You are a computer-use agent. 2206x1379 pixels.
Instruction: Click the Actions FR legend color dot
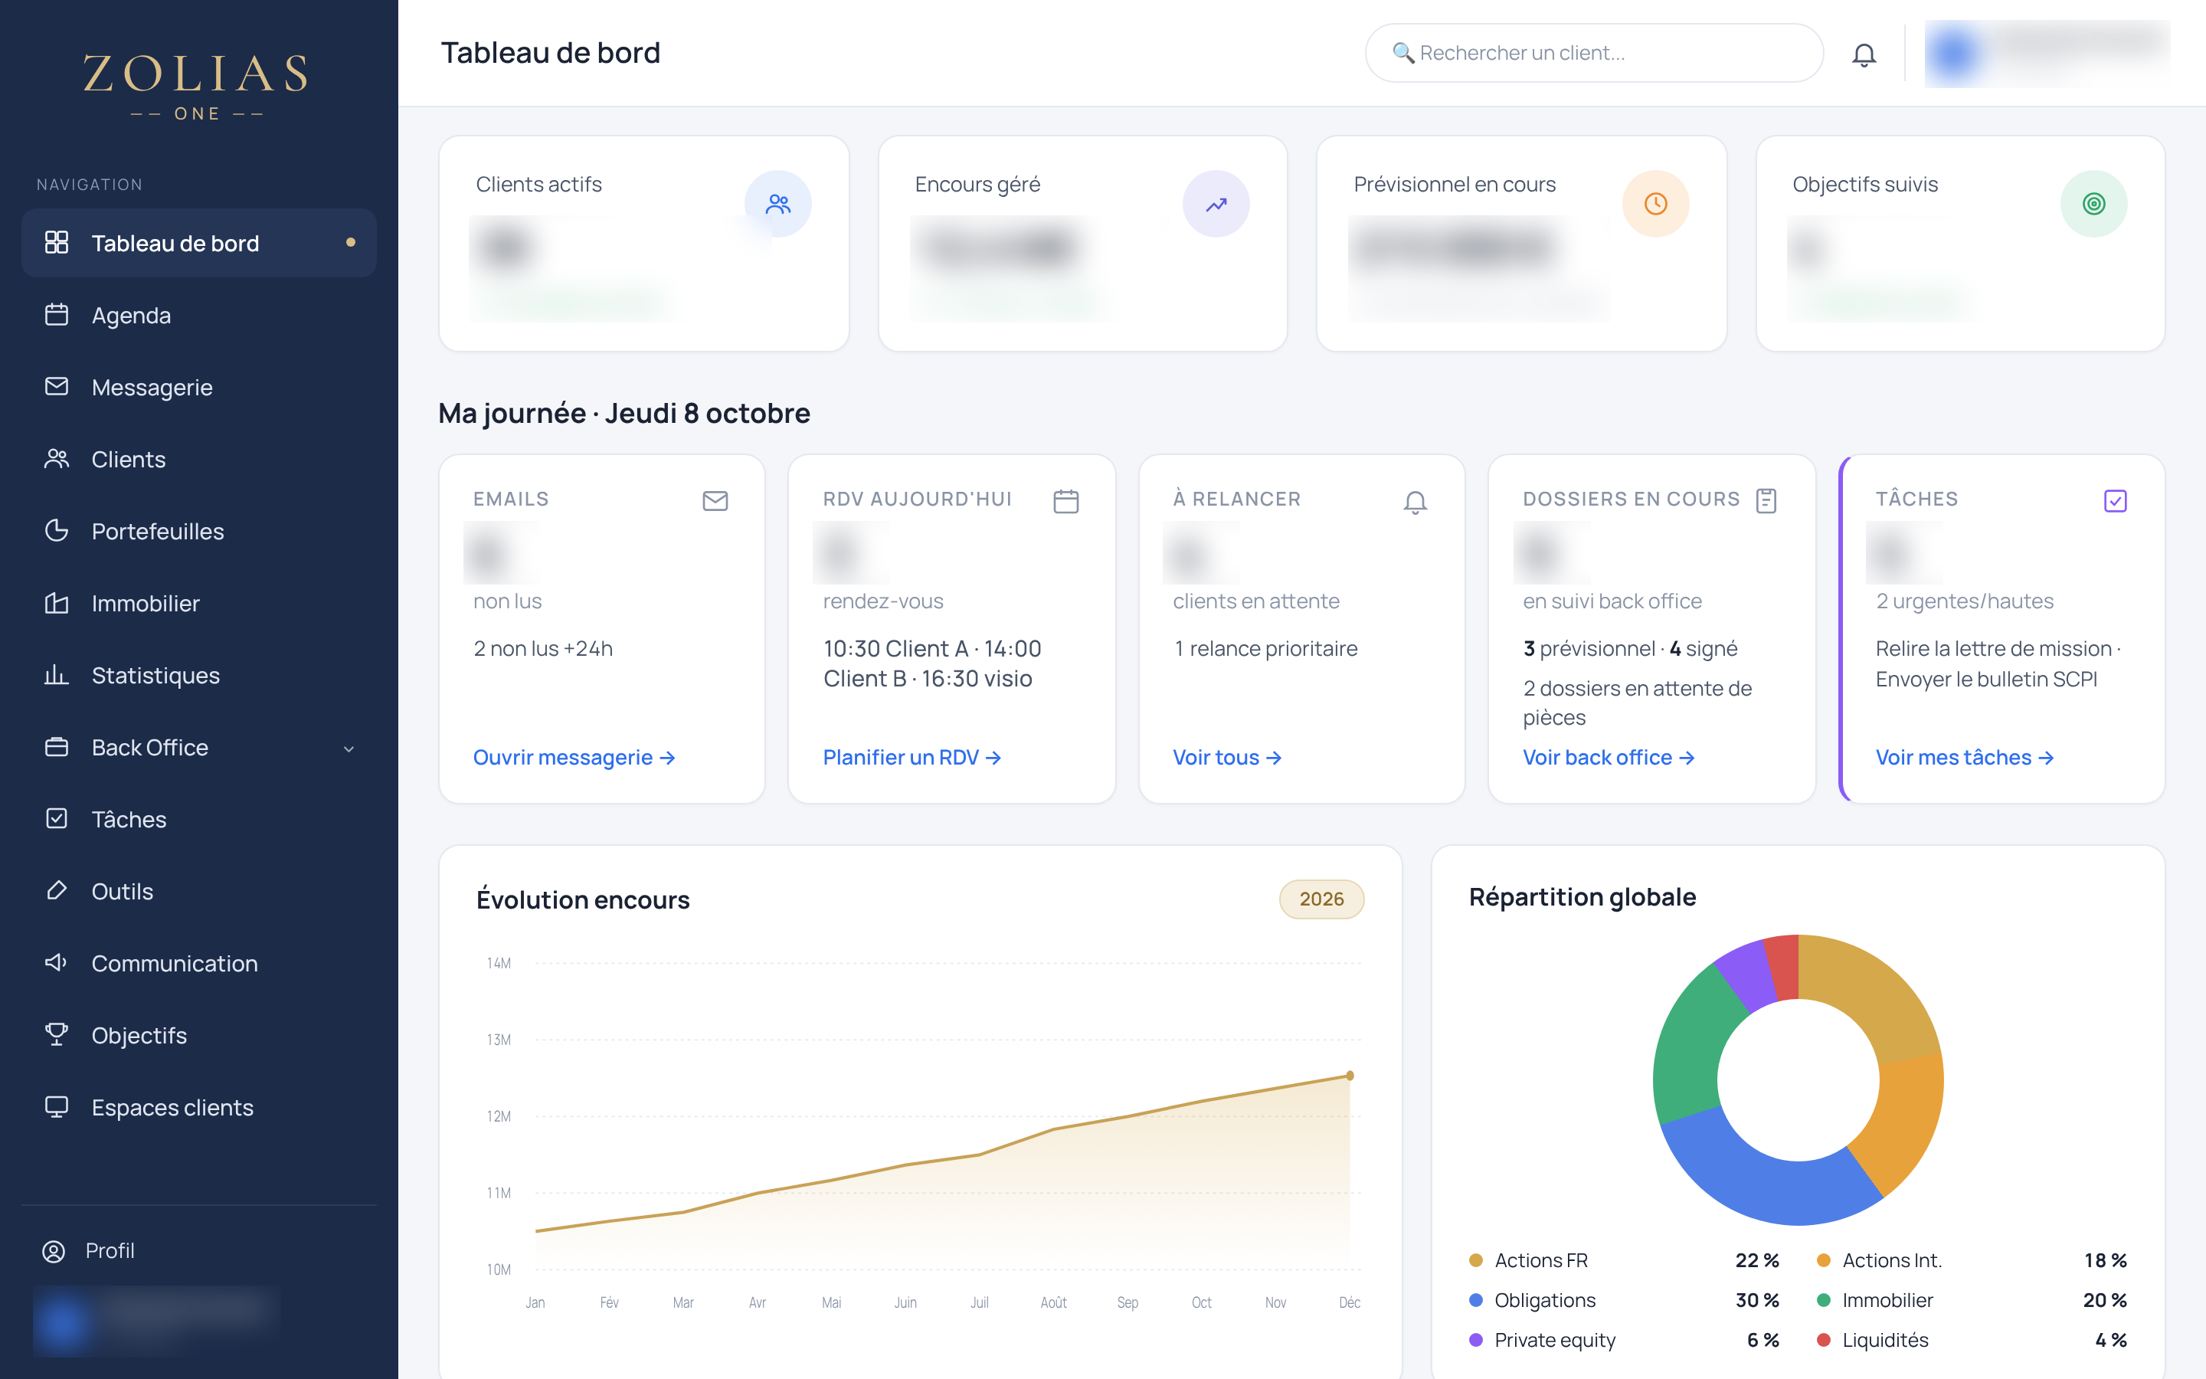click(x=1476, y=1261)
